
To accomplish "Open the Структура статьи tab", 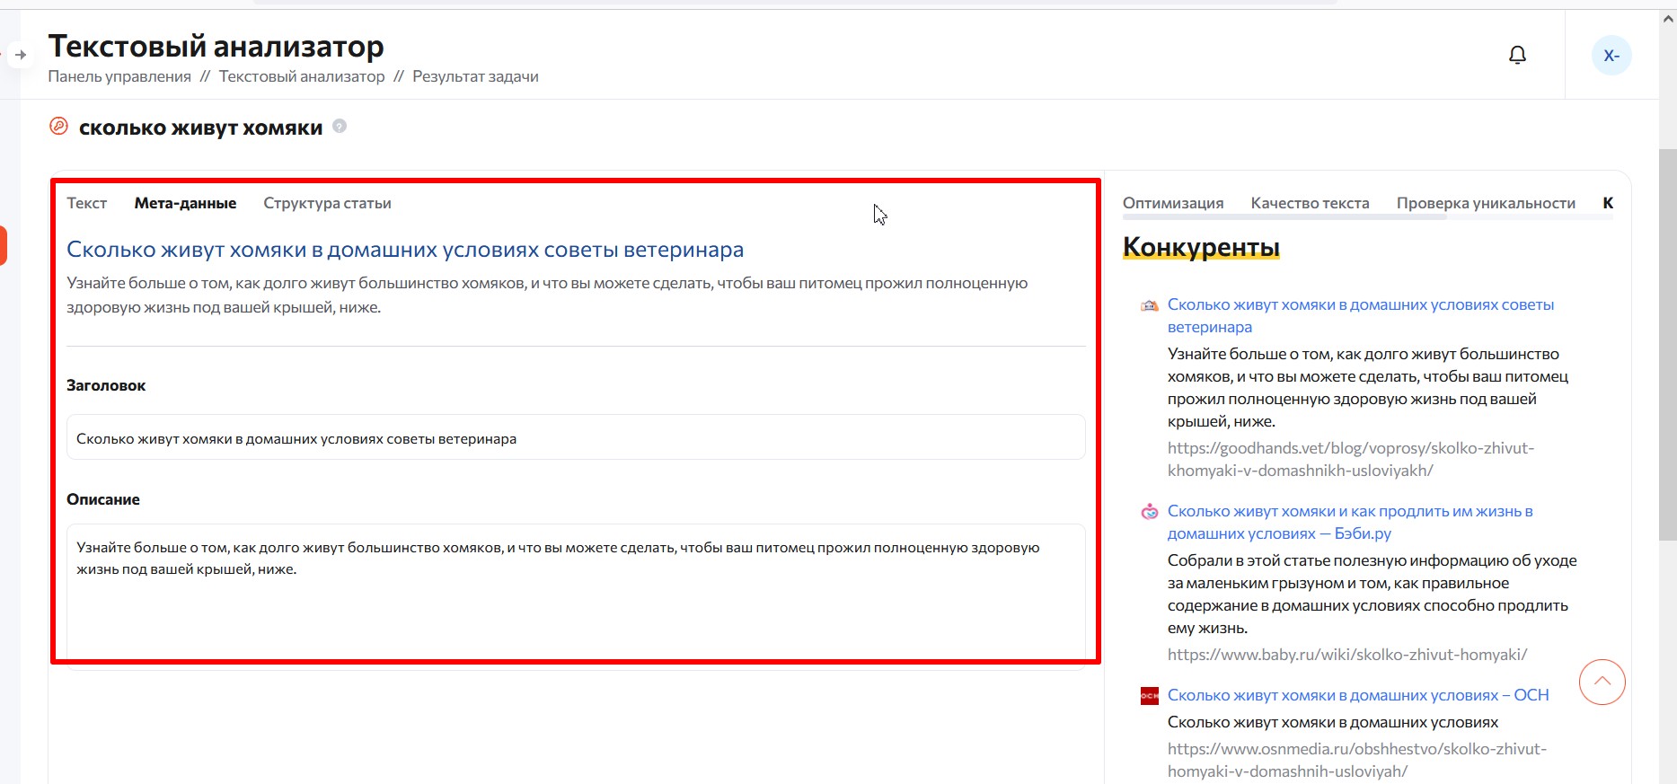I will click(327, 203).
